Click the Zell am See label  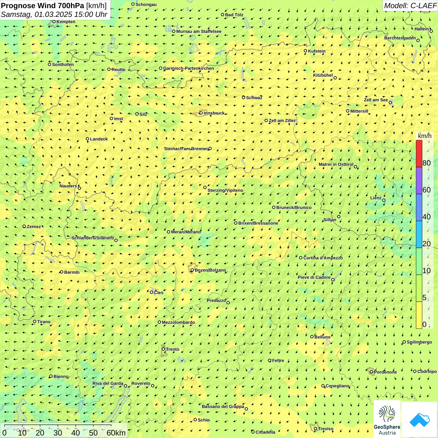coord(376,100)
